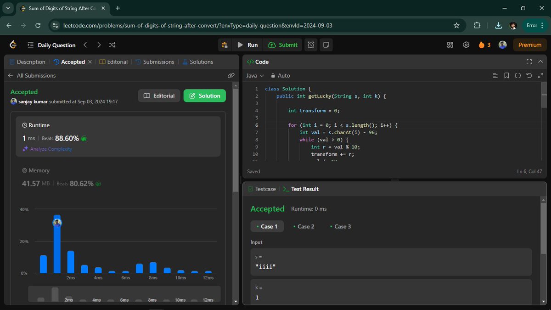Select Case 1
Viewport: 551px width, 310px height.
[x=267, y=226]
